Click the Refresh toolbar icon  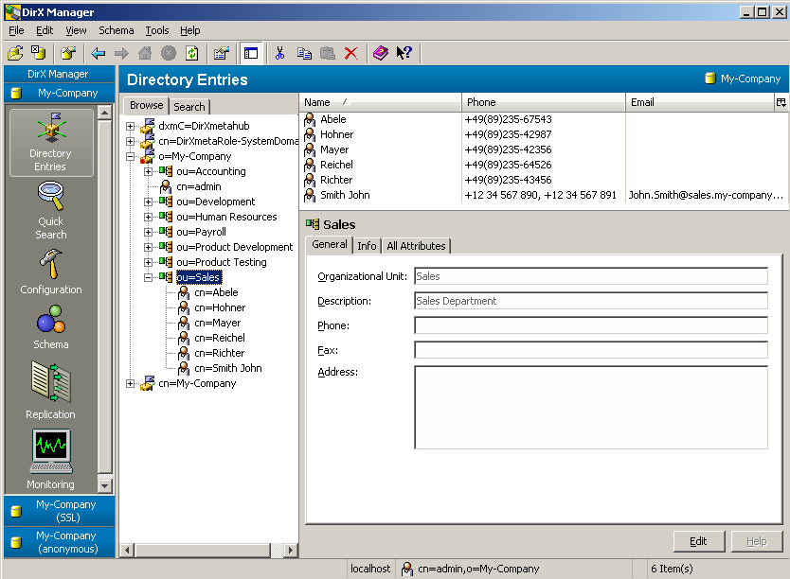click(x=192, y=54)
